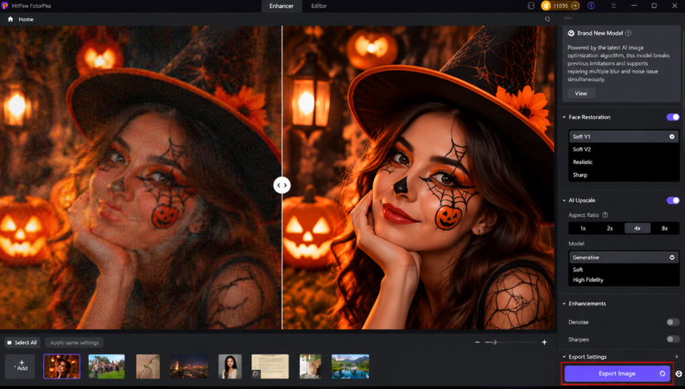Click the purple circular upgrade icon
This screenshot has width=685, height=389.
pyautogui.click(x=591, y=6)
